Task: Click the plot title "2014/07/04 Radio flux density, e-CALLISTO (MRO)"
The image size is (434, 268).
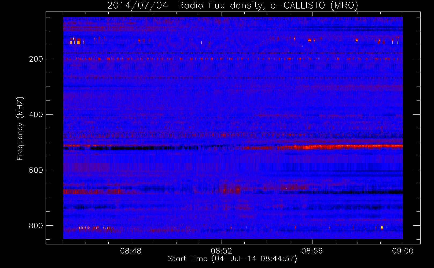Action: 233,5
